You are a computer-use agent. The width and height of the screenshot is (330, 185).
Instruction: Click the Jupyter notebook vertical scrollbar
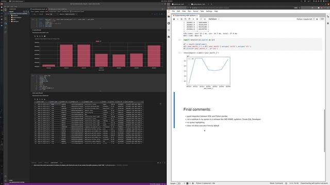(x=324, y=131)
